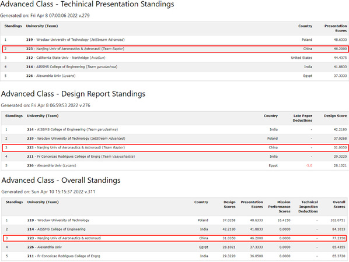This screenshot has width=349, height=262.
Task: Click the 31.0350 score in Design Report table
Action: pyautogui.click(x=340, y=147)
